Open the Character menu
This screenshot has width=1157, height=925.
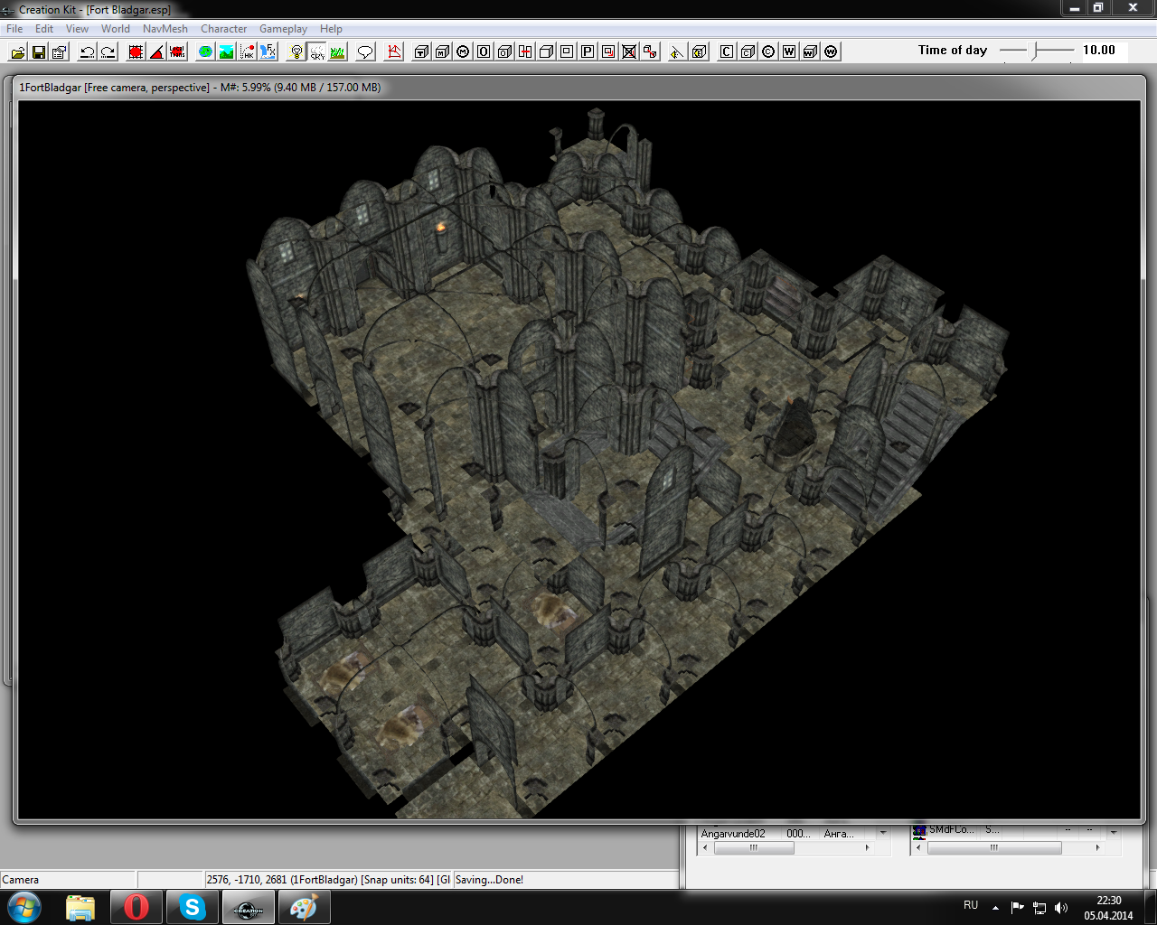click(x=224, y=29)
